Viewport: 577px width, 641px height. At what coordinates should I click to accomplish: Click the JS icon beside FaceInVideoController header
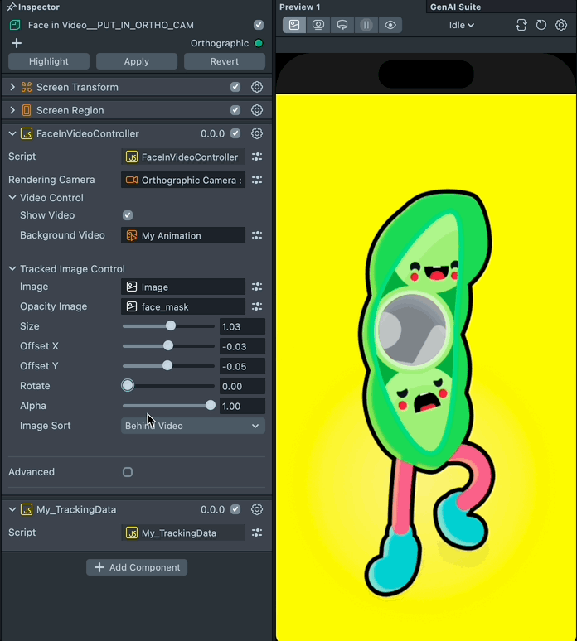27,133
